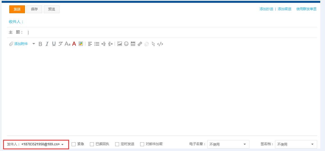Click the orange 发送 send button

[17, 9]
